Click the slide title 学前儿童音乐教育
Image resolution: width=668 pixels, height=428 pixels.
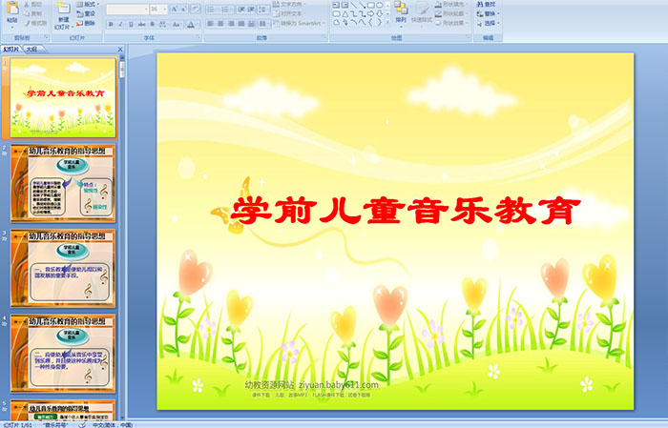pyautogui.click(x=405, y=210)
